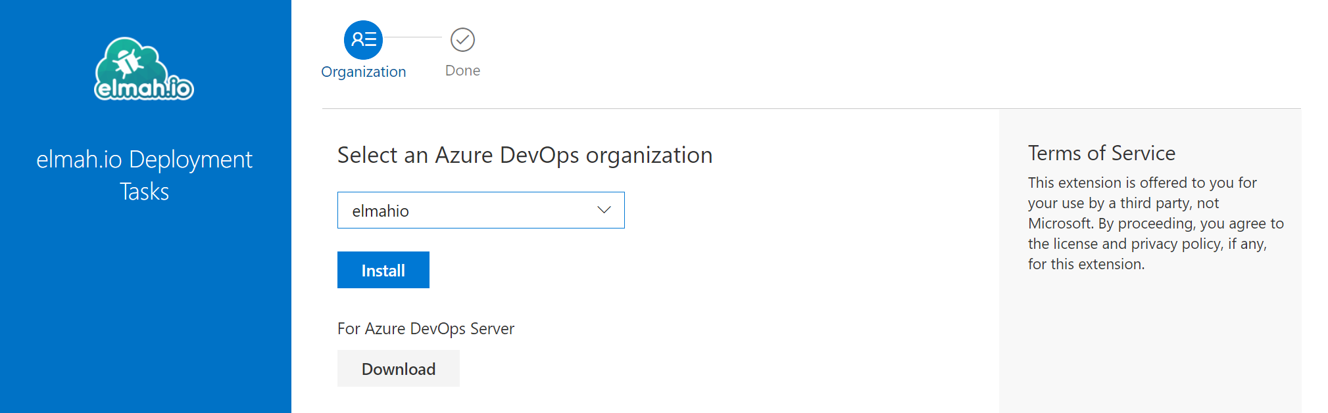The image size is (1328, 413).
Task: Click the Terms of Service paragraph text
Action: click(x=1156, y=223)
